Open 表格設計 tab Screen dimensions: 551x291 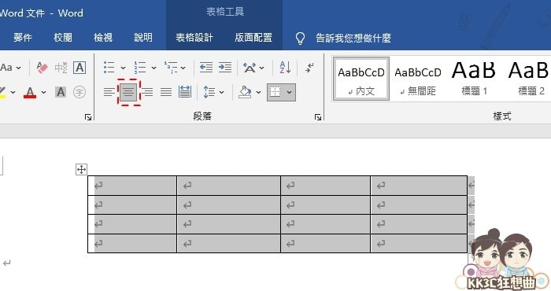pyautogui.click(x=194, y=38)
